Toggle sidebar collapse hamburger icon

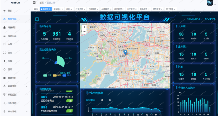pyautogui.click(x=34, y=2)
